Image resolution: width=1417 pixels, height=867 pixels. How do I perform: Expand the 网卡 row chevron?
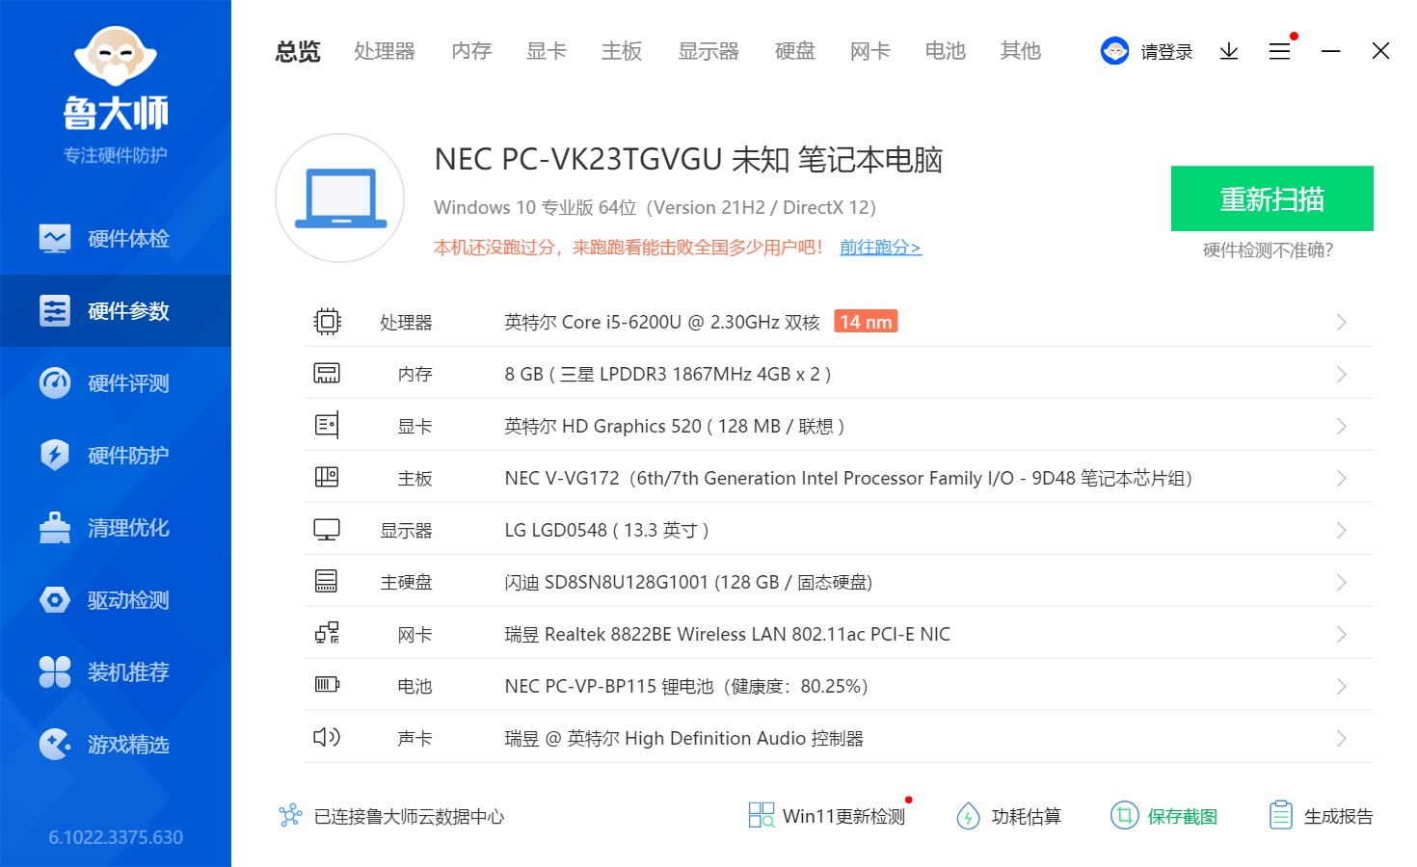(1341, 634)
